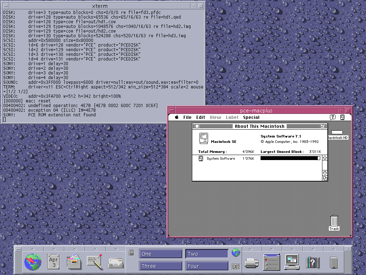Expand subpanel arrow above calendar icon
The height and width of the screenshot is (275, 366).
pos(54,249)
